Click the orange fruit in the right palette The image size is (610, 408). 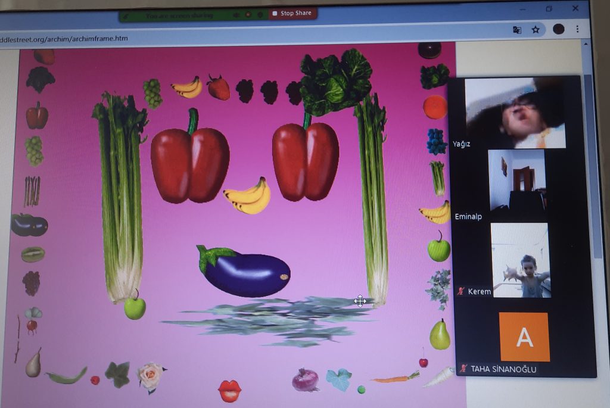coord(435,107)
